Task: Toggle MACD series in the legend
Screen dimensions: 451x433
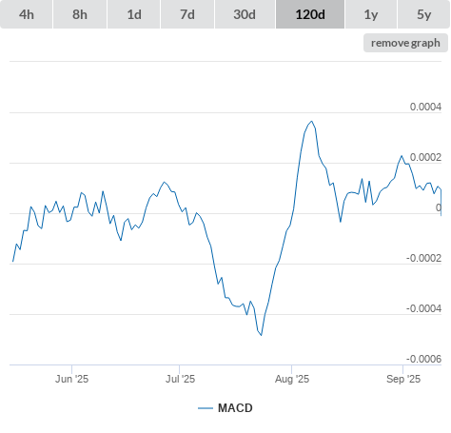Action: pyautogui.click(x=235, y=408)
